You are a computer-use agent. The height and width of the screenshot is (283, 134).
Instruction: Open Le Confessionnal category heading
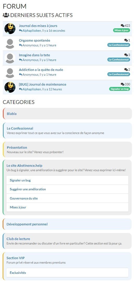click(20, 129)
